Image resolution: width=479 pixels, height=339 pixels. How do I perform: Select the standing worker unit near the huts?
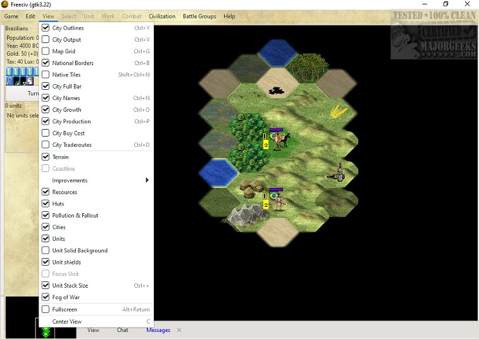[279, 202]
